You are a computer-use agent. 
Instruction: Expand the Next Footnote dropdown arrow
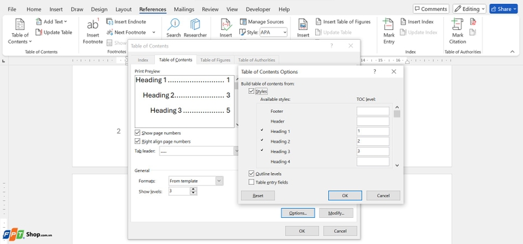(154, 32)
